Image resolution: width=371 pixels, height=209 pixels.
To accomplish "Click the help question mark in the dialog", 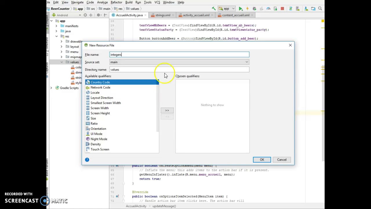I will pos(87,160).
